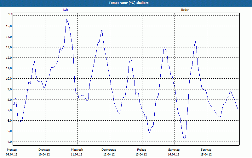Viewport: 252px width, 158px height.
Task: Click the 'Freitag' day label
Action: (141, 150)
